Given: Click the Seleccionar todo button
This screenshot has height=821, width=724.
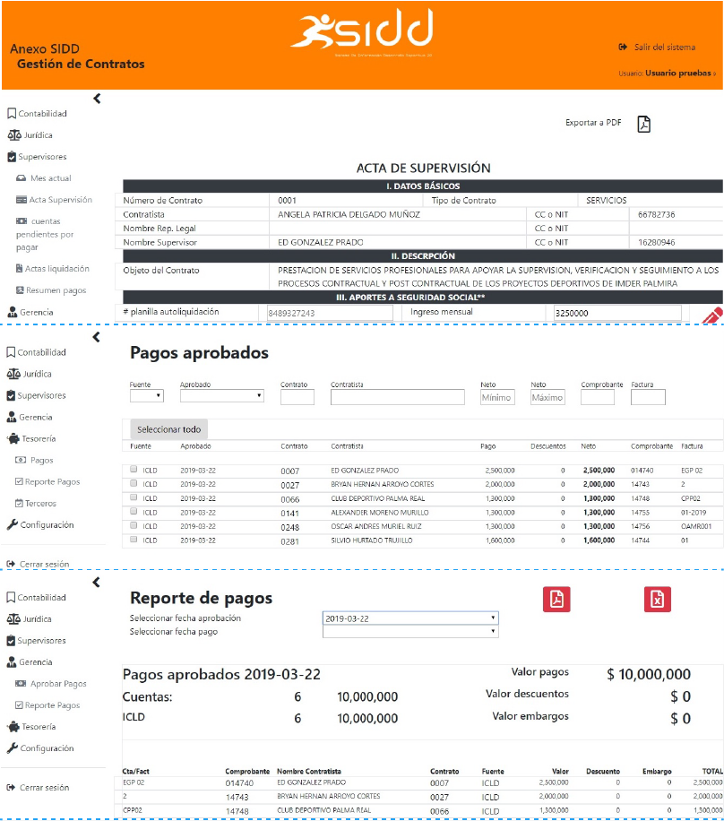Looking at the screenshot, I should pyautogui.click(x=168, y=429).
